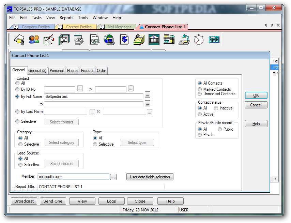The height and width of the screenshot is (223, 291).
Task: Open the calendar pad icon
Action: (x=79, y=40)
